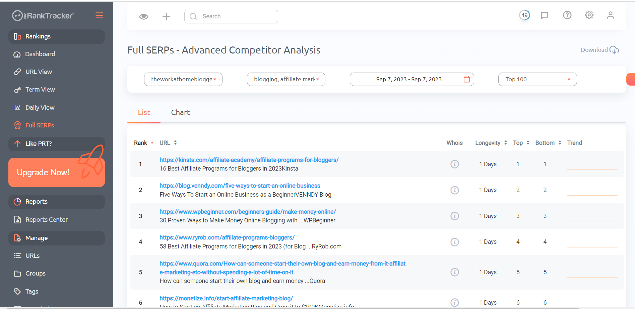Open the Sep 7, 2023 date range picker
Viewport: 635px width, 309px height.
[412, 79]
